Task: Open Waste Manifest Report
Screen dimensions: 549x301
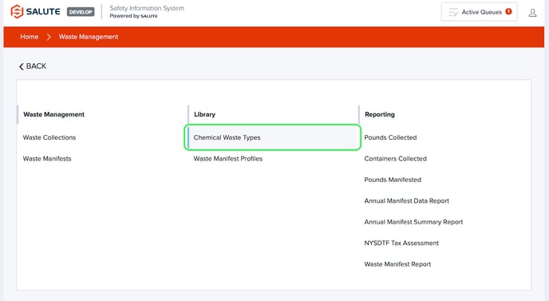Action: 397,264
